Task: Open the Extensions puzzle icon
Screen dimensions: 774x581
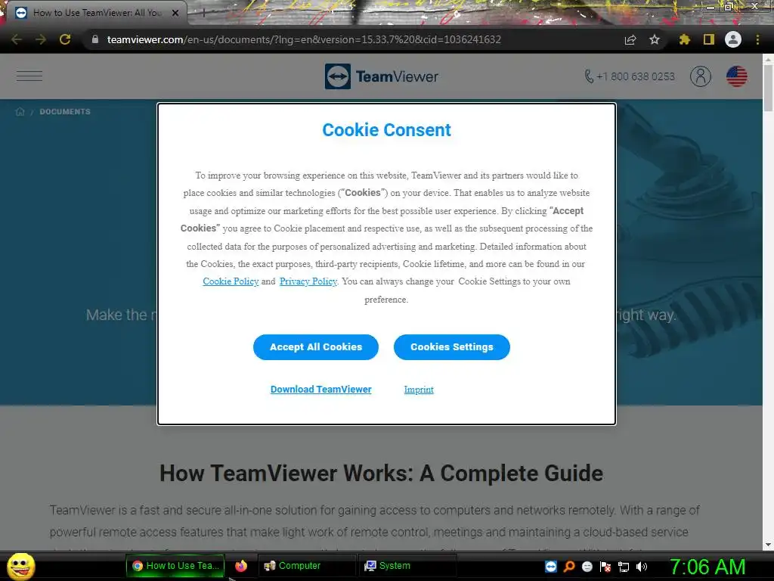Action: tap(684, 39)
